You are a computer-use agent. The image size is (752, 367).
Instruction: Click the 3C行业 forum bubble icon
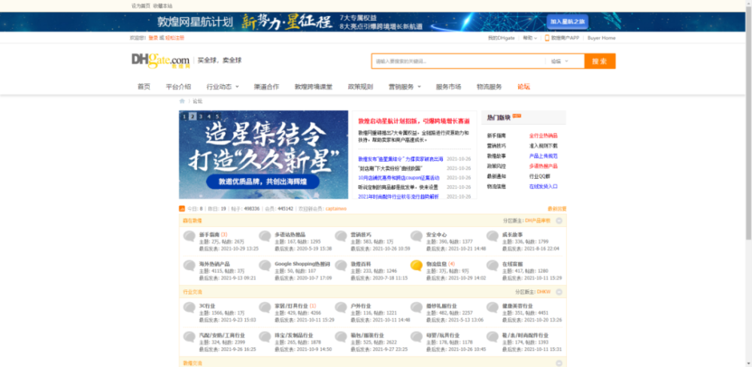coord(189,307)
